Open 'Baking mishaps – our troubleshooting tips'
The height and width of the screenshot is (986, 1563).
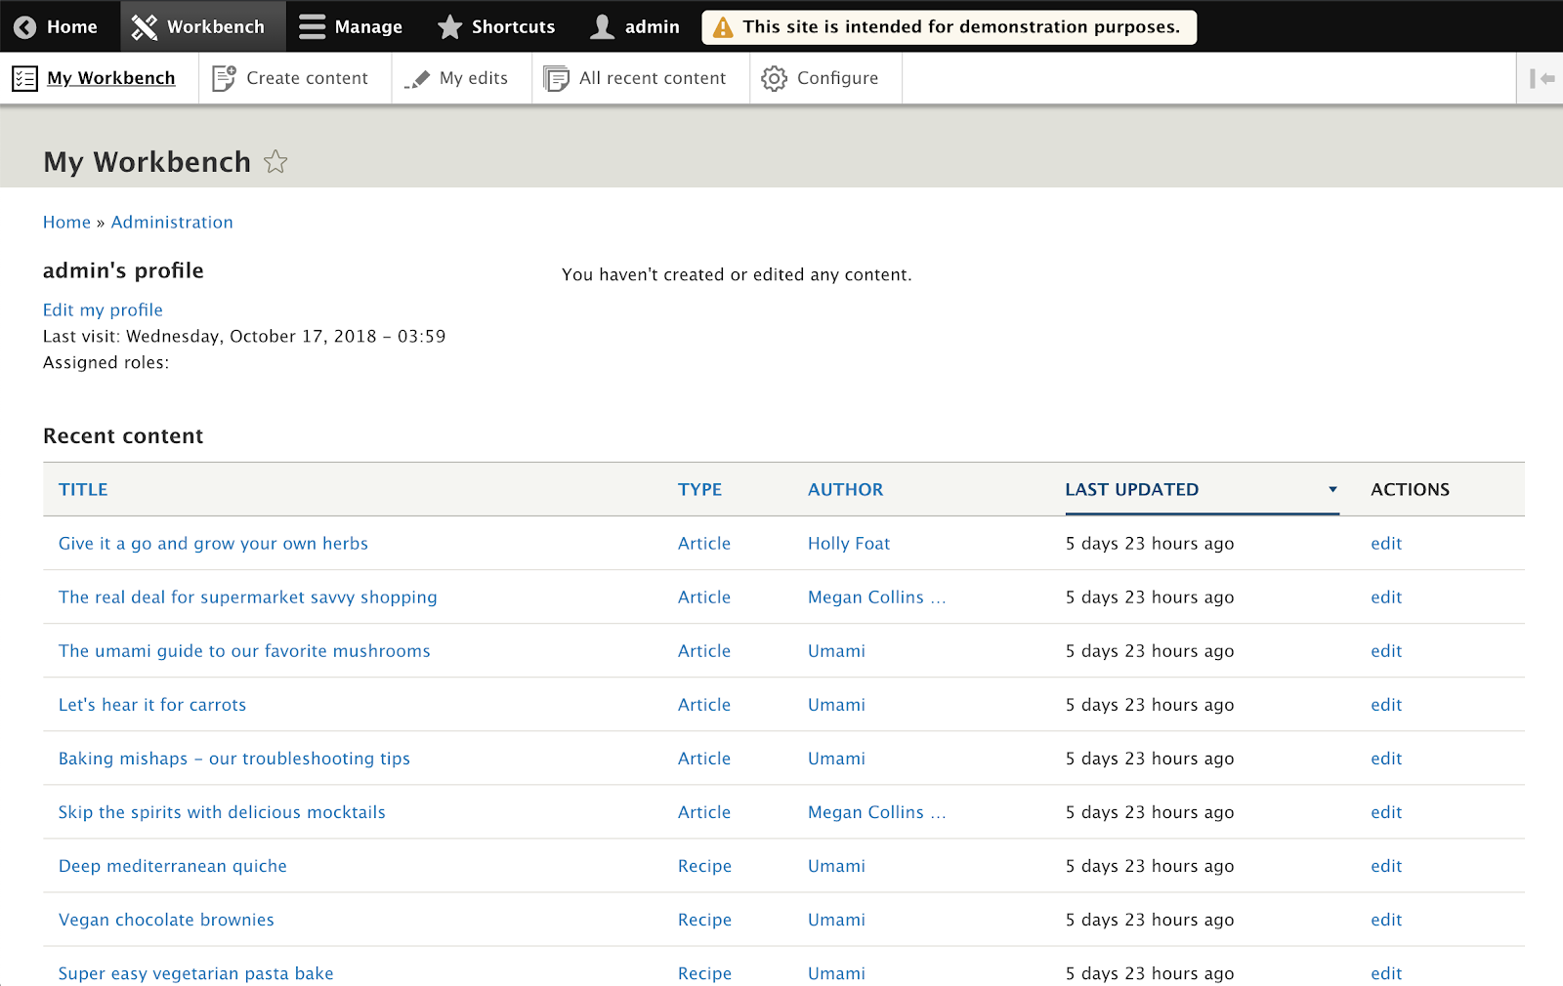pos(234,759)
